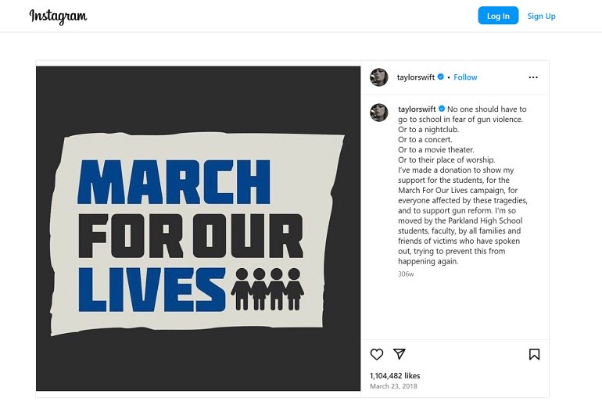
Task: Click the Instagram logo
Action: point(59,16)
